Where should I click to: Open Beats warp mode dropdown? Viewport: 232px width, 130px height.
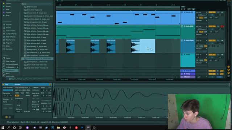coord(36,102)
